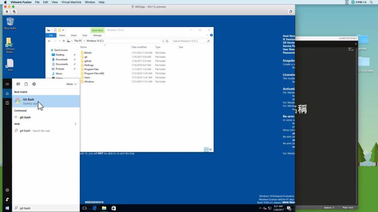Expand the Start menu hamburger icon
The width and height of the screenshot is (378, 212).
7,84
